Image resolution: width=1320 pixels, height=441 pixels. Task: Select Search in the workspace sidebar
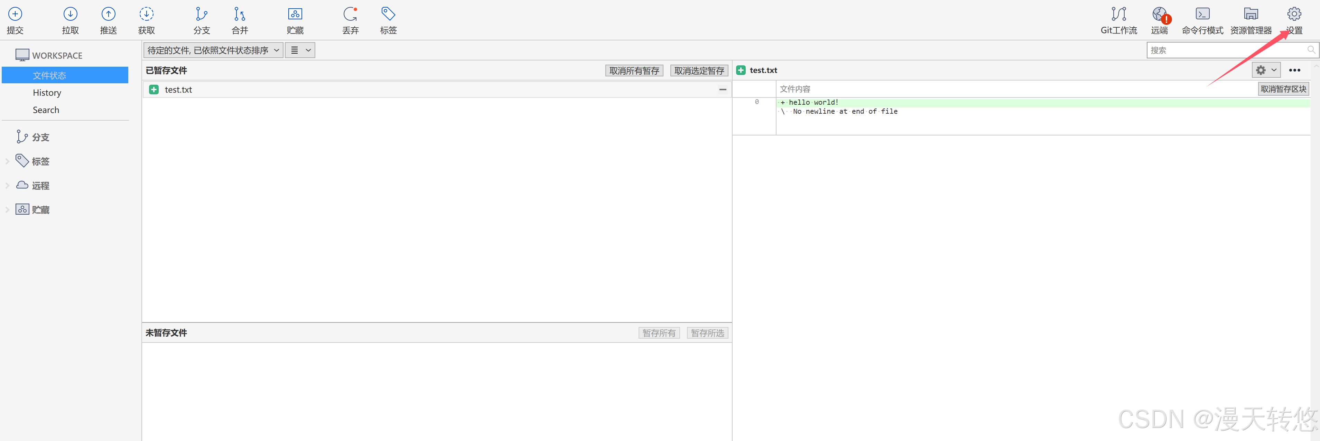pyautogui.click(x=46, y=110)
